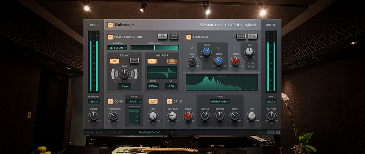Click the compressor Threshold knob
Screen dimensions: 365x154
114,116
